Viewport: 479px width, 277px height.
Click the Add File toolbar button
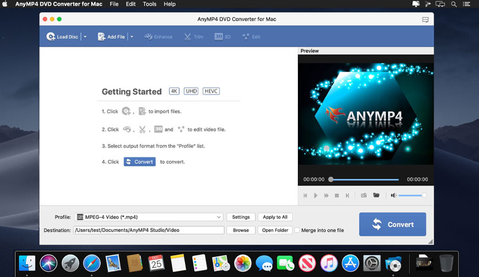coord(111,37)
